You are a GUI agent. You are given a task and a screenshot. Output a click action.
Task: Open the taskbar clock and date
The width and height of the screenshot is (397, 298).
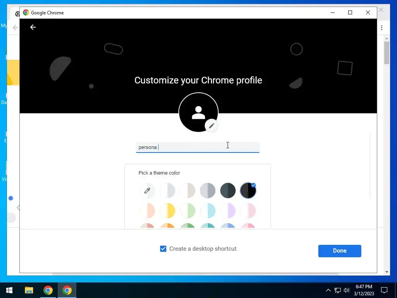[x=364, y=290]
